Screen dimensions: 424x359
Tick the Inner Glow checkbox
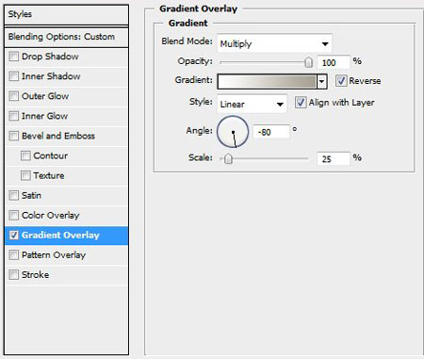point(13,116)
